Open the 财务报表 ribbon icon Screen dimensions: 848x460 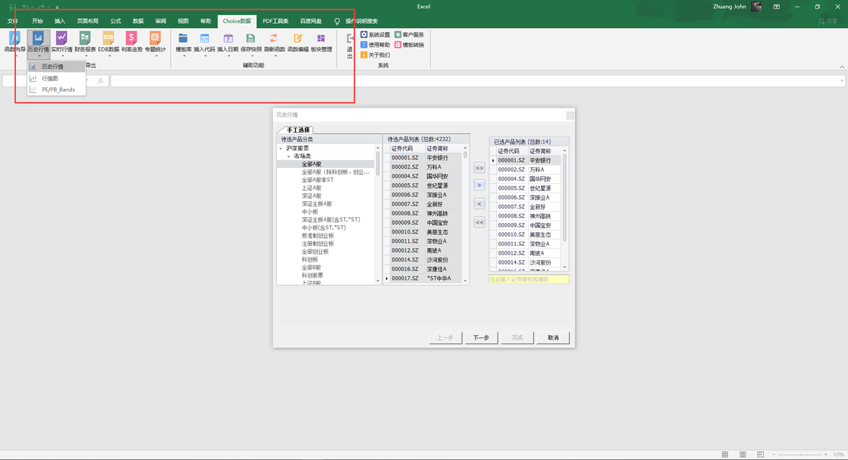[85, 38]
